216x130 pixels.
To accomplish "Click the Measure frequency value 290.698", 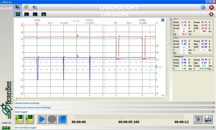I will pos(204,68).
